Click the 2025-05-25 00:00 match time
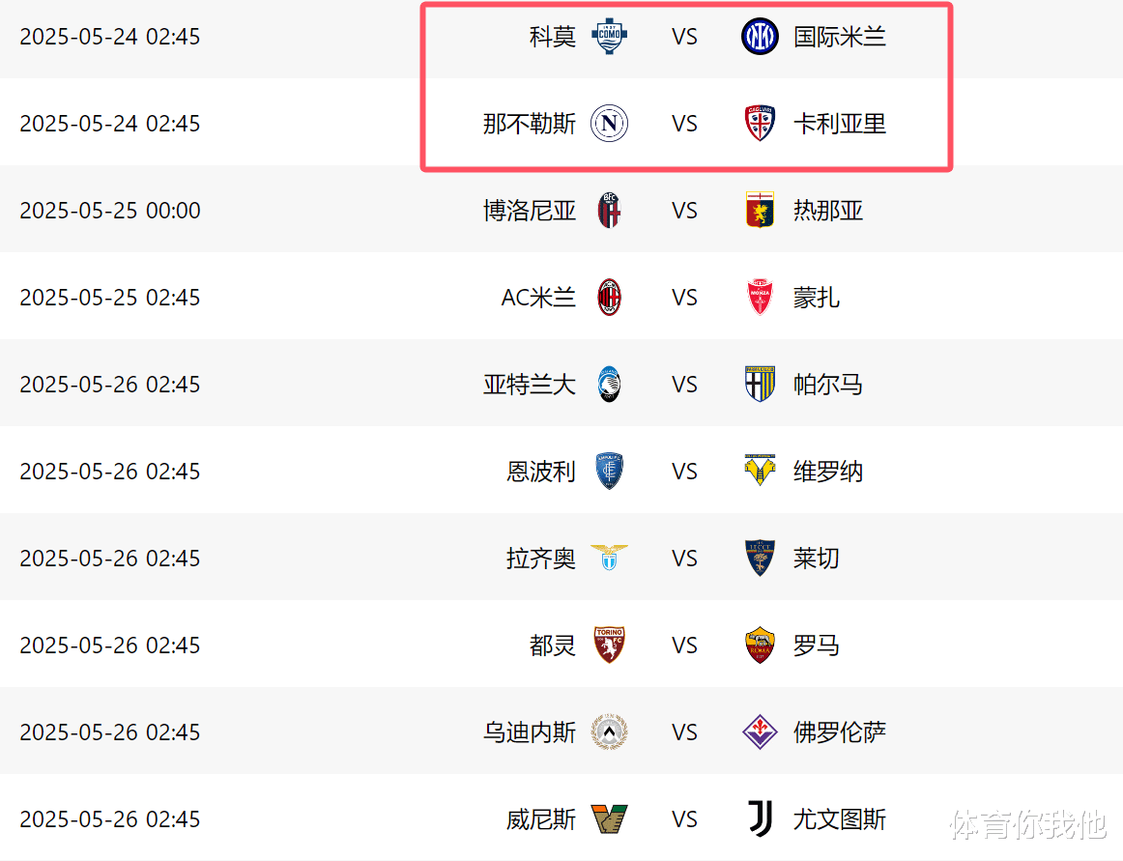The height and width of the screenshot is (861, 1123). pyautogui.click(x=110, y=211)
